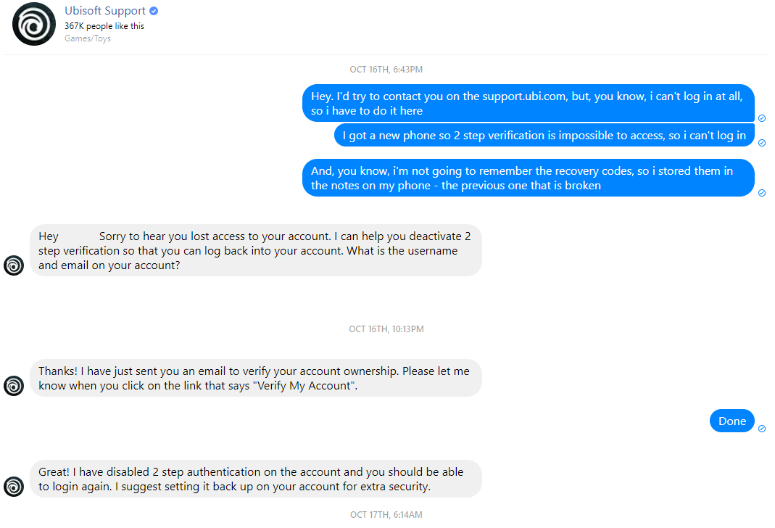Click delivered checkmark next to the new phone message
This screenshot has width=775, height=528.
762,143
